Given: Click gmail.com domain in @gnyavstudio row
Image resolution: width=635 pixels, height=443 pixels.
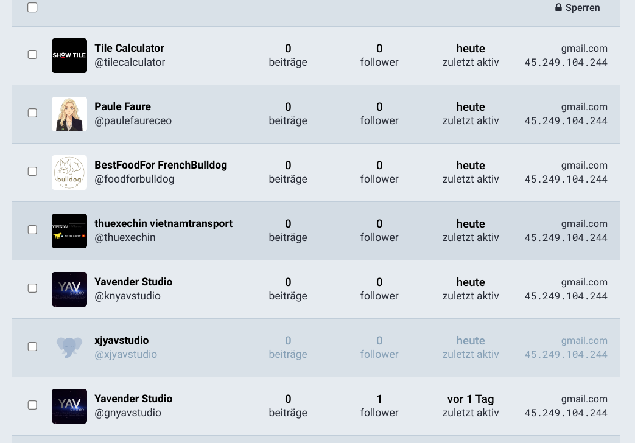Looking at the screenshot, I should 584,399.
